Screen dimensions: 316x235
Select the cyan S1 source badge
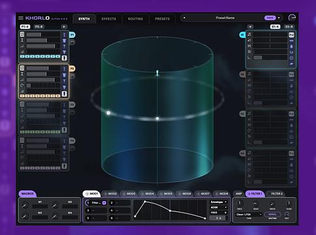242,35
